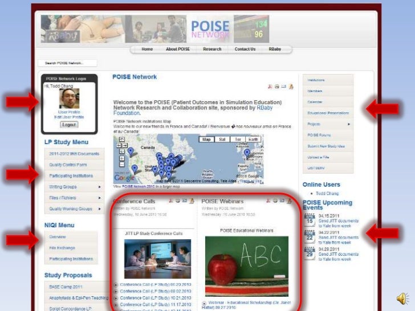The height and width of the screenshot is (311, 415).
Task: Open POISE Network 2010 larger map link
Action: point(138,186)
